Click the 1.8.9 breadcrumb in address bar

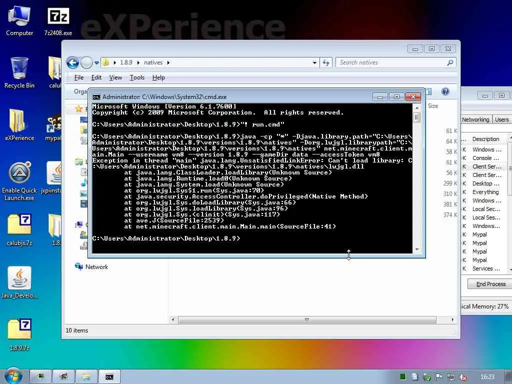click(126, 62)
